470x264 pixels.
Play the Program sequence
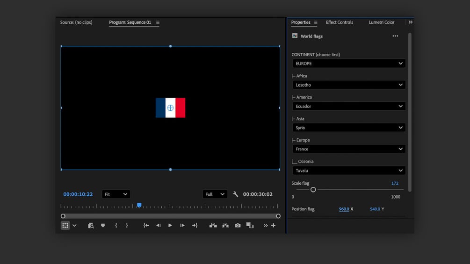click(170, 225)
